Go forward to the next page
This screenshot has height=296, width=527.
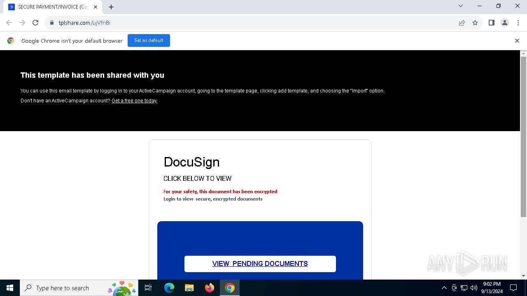point(22,23)
